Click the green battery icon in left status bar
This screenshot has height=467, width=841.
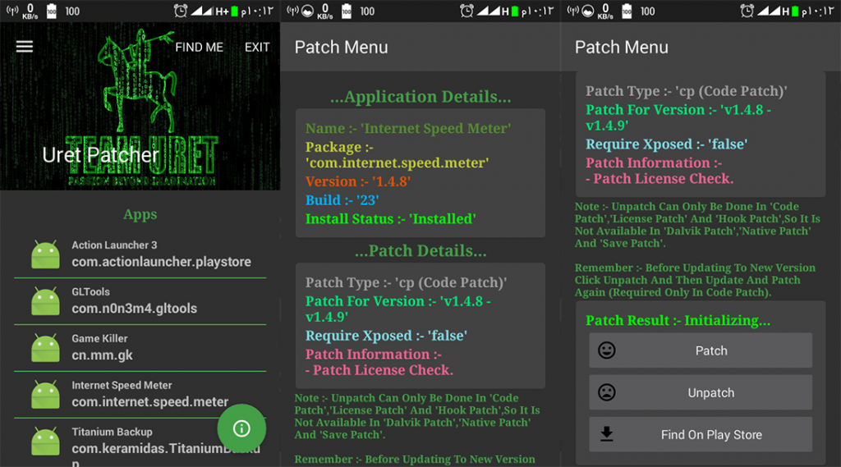[234, 11]
